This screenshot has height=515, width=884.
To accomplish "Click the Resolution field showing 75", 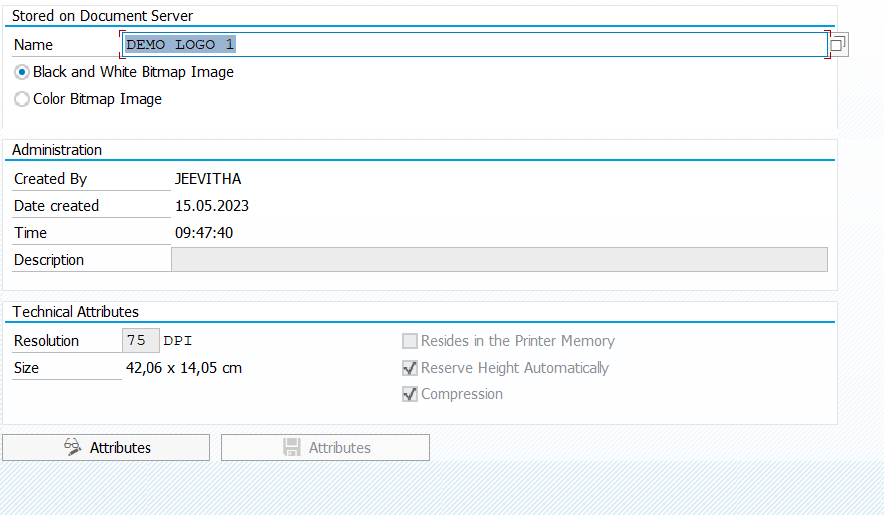I will (140, 341).
